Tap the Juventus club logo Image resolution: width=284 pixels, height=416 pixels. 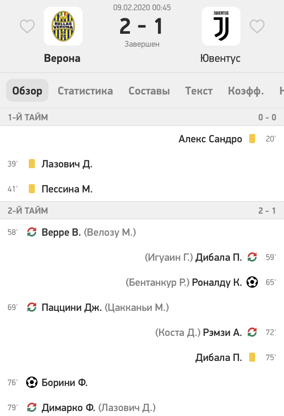click(221, 26)
